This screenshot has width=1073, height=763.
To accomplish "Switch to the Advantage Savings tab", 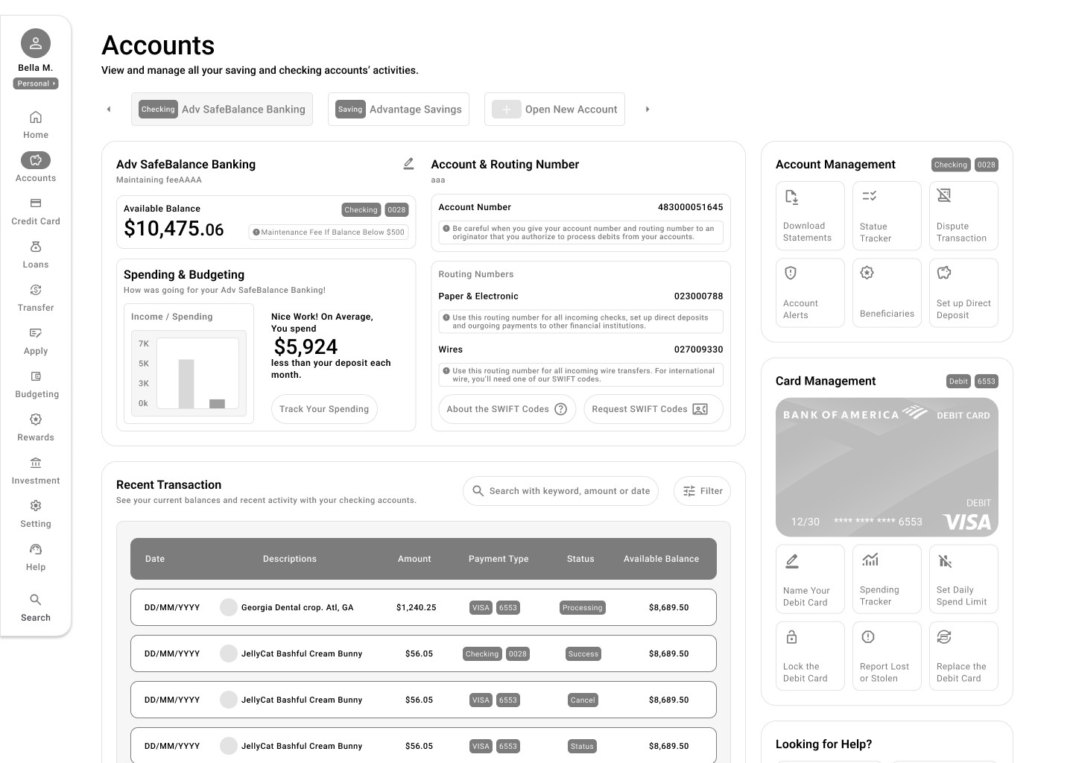I will [399, 110].
